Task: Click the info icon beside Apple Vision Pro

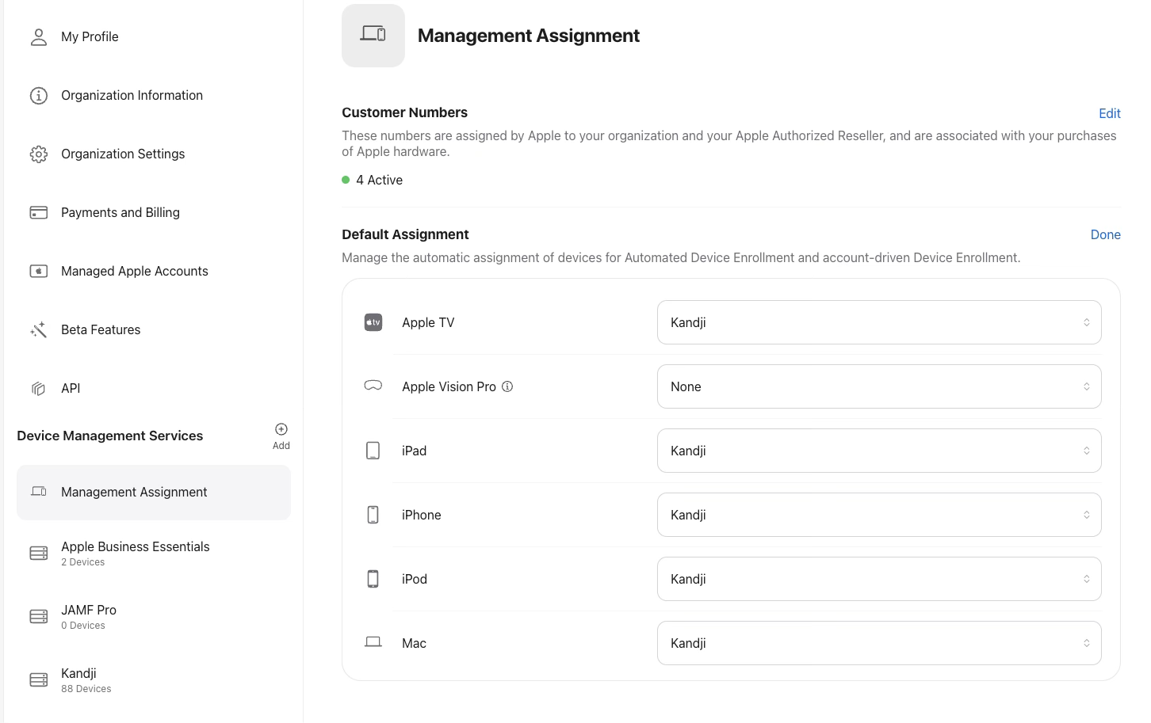Action: coord(507,386)
